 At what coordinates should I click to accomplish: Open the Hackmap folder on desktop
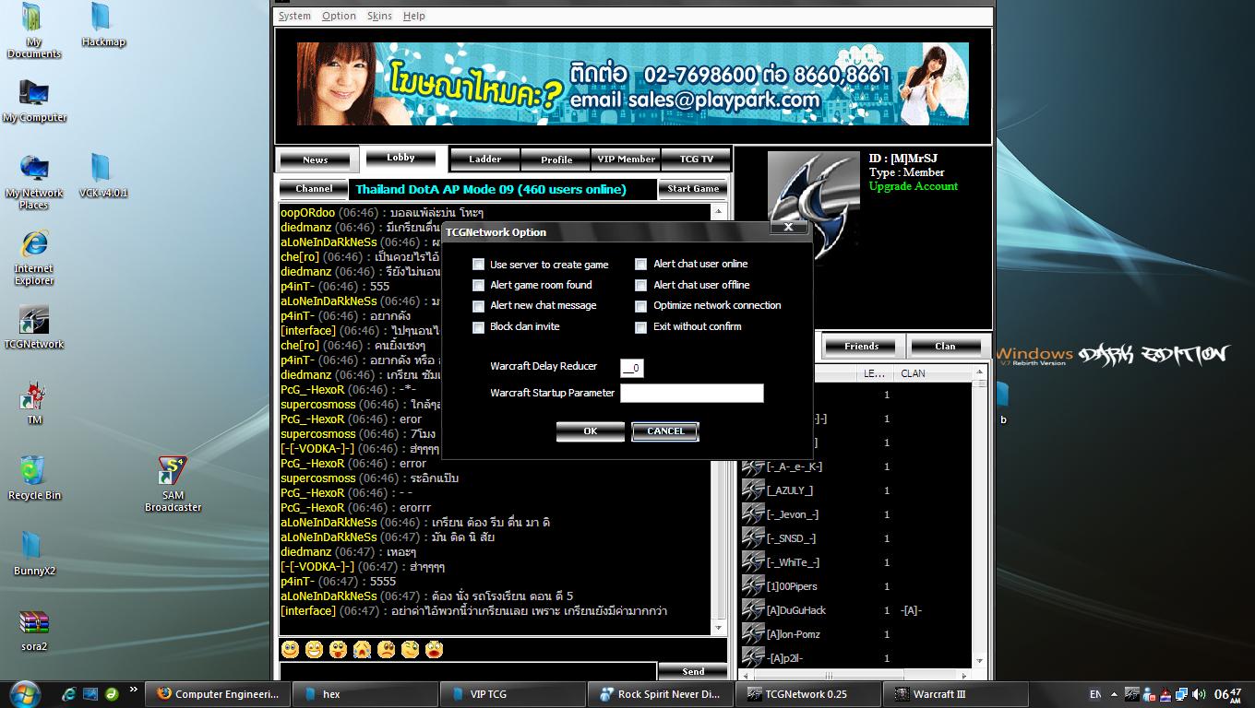[103, 25]
